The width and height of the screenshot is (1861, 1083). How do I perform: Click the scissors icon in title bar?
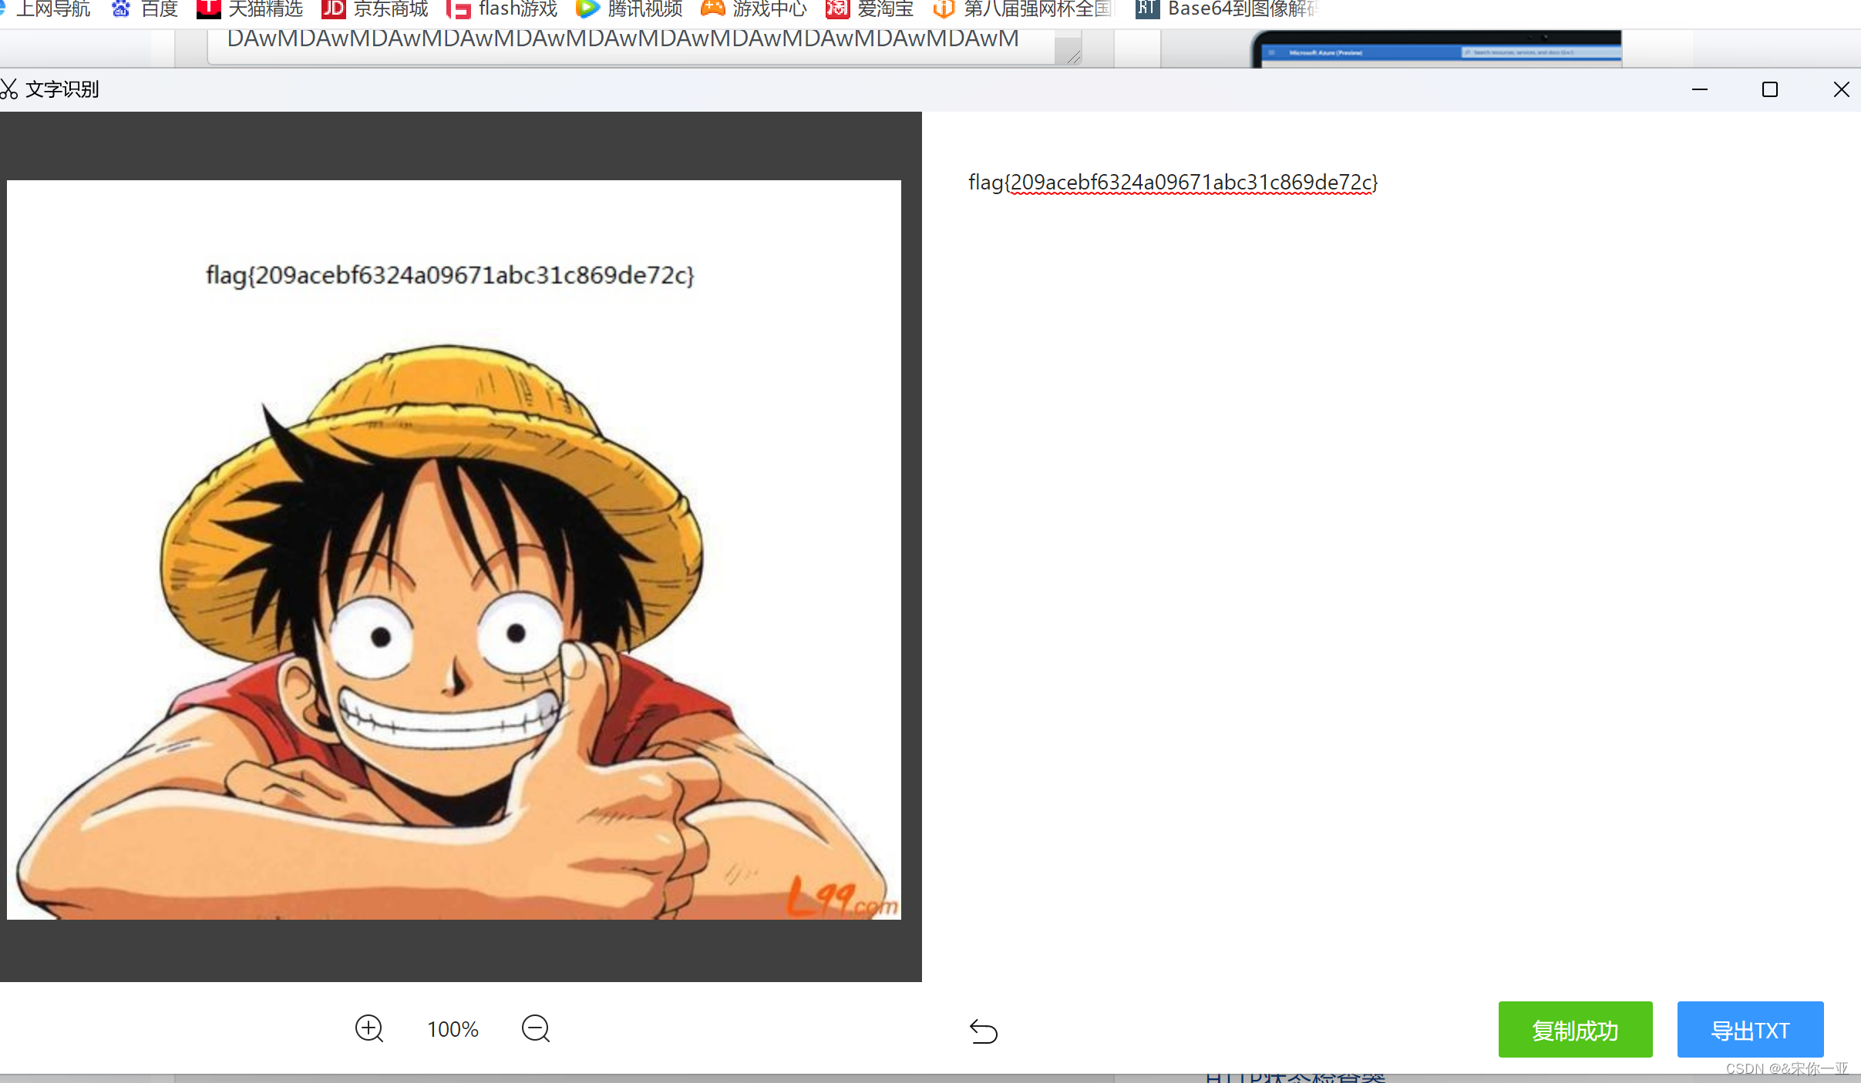[9, 89]
